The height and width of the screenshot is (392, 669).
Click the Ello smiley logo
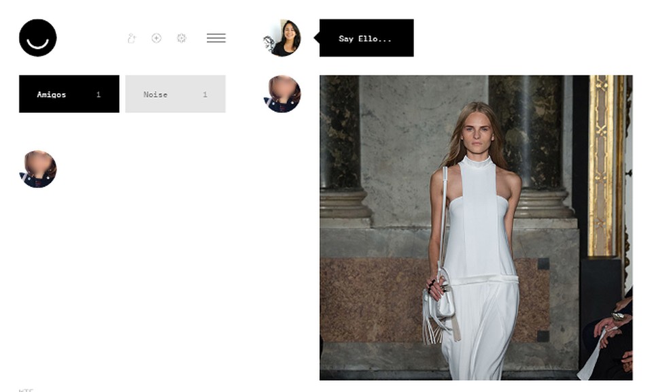coord(37,37)
